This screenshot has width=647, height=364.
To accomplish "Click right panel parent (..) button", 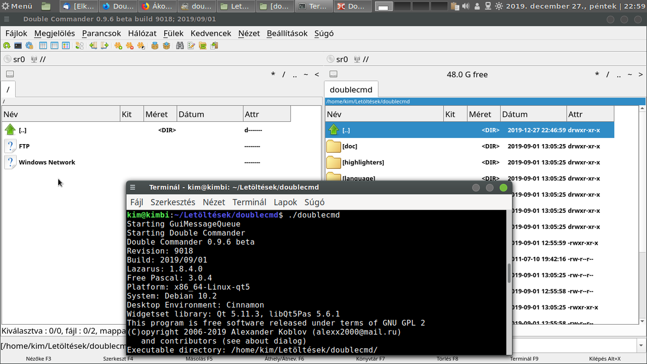I will [618, 75].
